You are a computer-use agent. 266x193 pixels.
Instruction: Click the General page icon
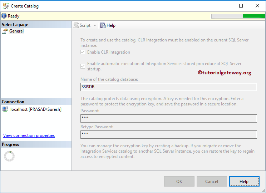click(x=5, y=31)
